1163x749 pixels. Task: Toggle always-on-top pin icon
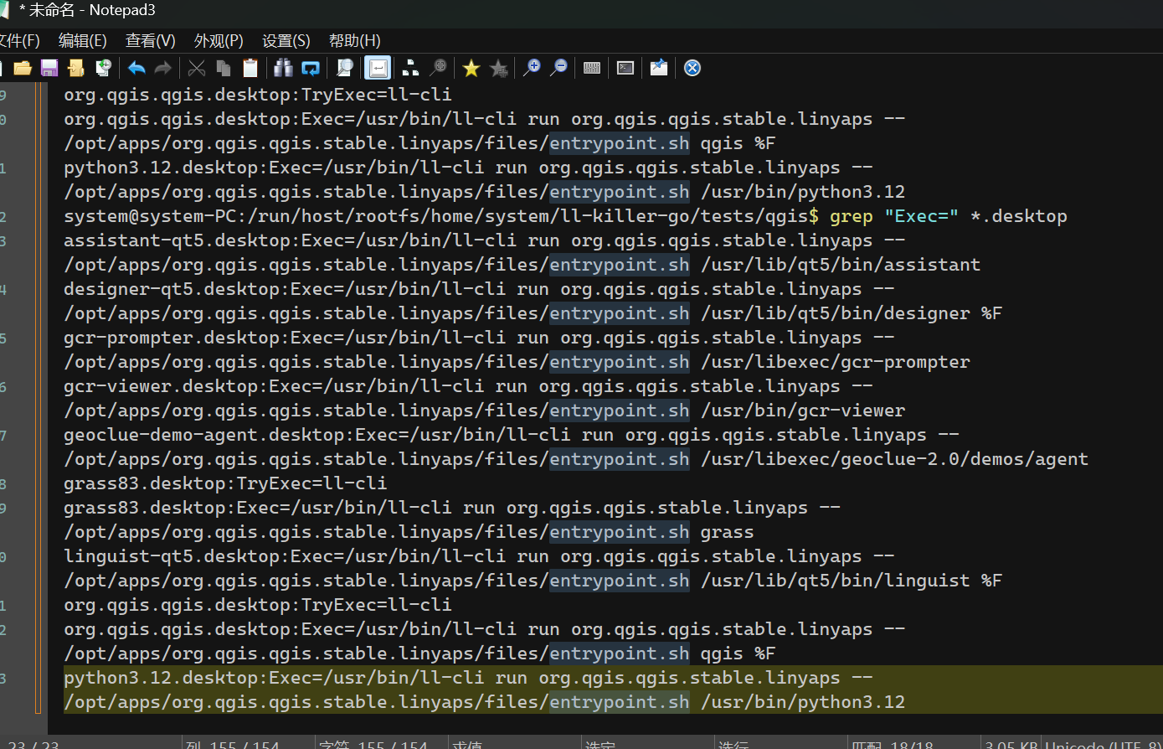pyautogui.click(x=659, y=68)
